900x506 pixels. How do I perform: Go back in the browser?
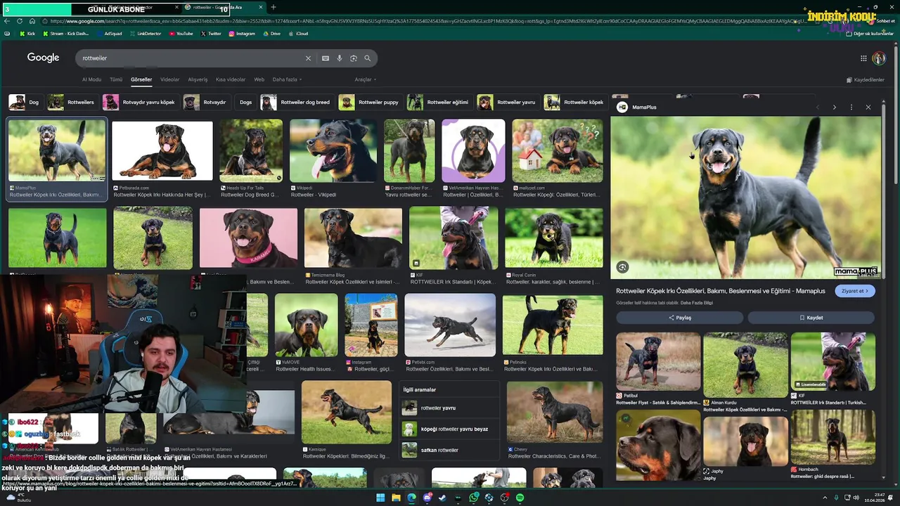click(7, 21)
